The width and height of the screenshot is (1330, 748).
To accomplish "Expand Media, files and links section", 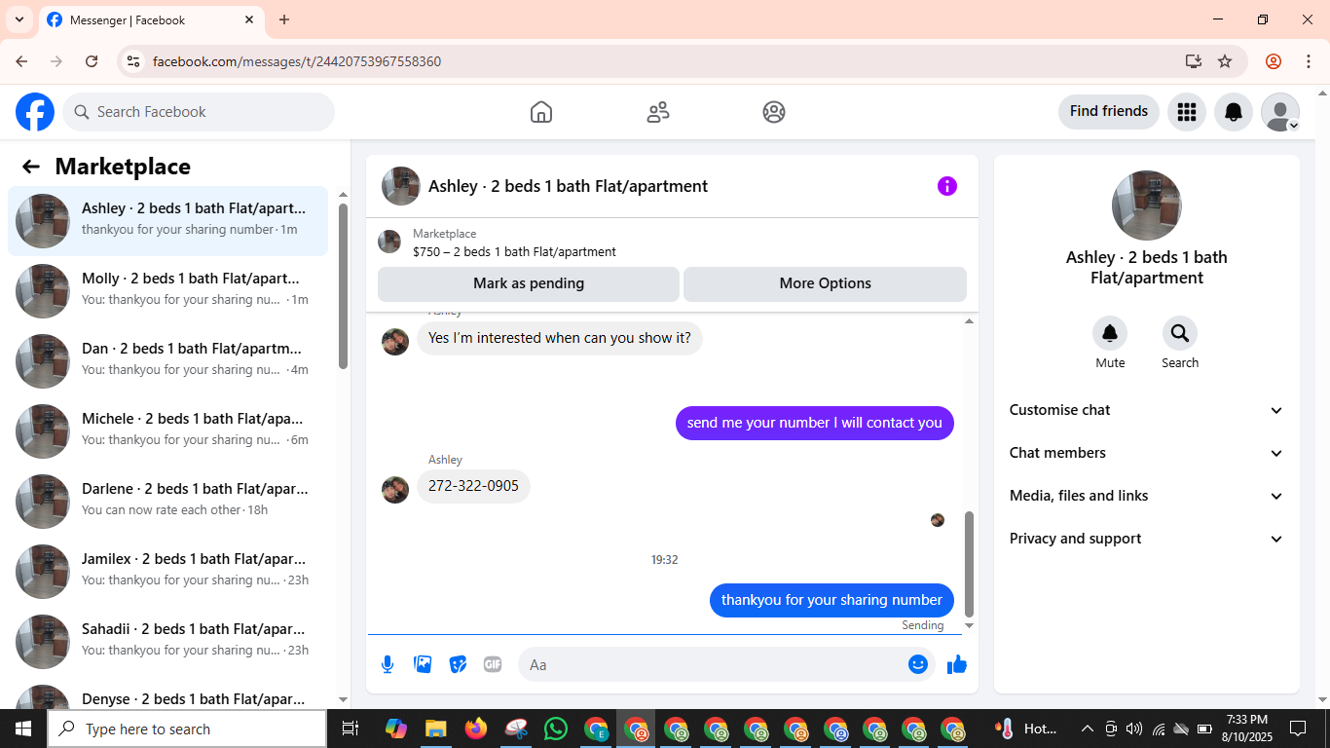I will tap(1147, 496).
